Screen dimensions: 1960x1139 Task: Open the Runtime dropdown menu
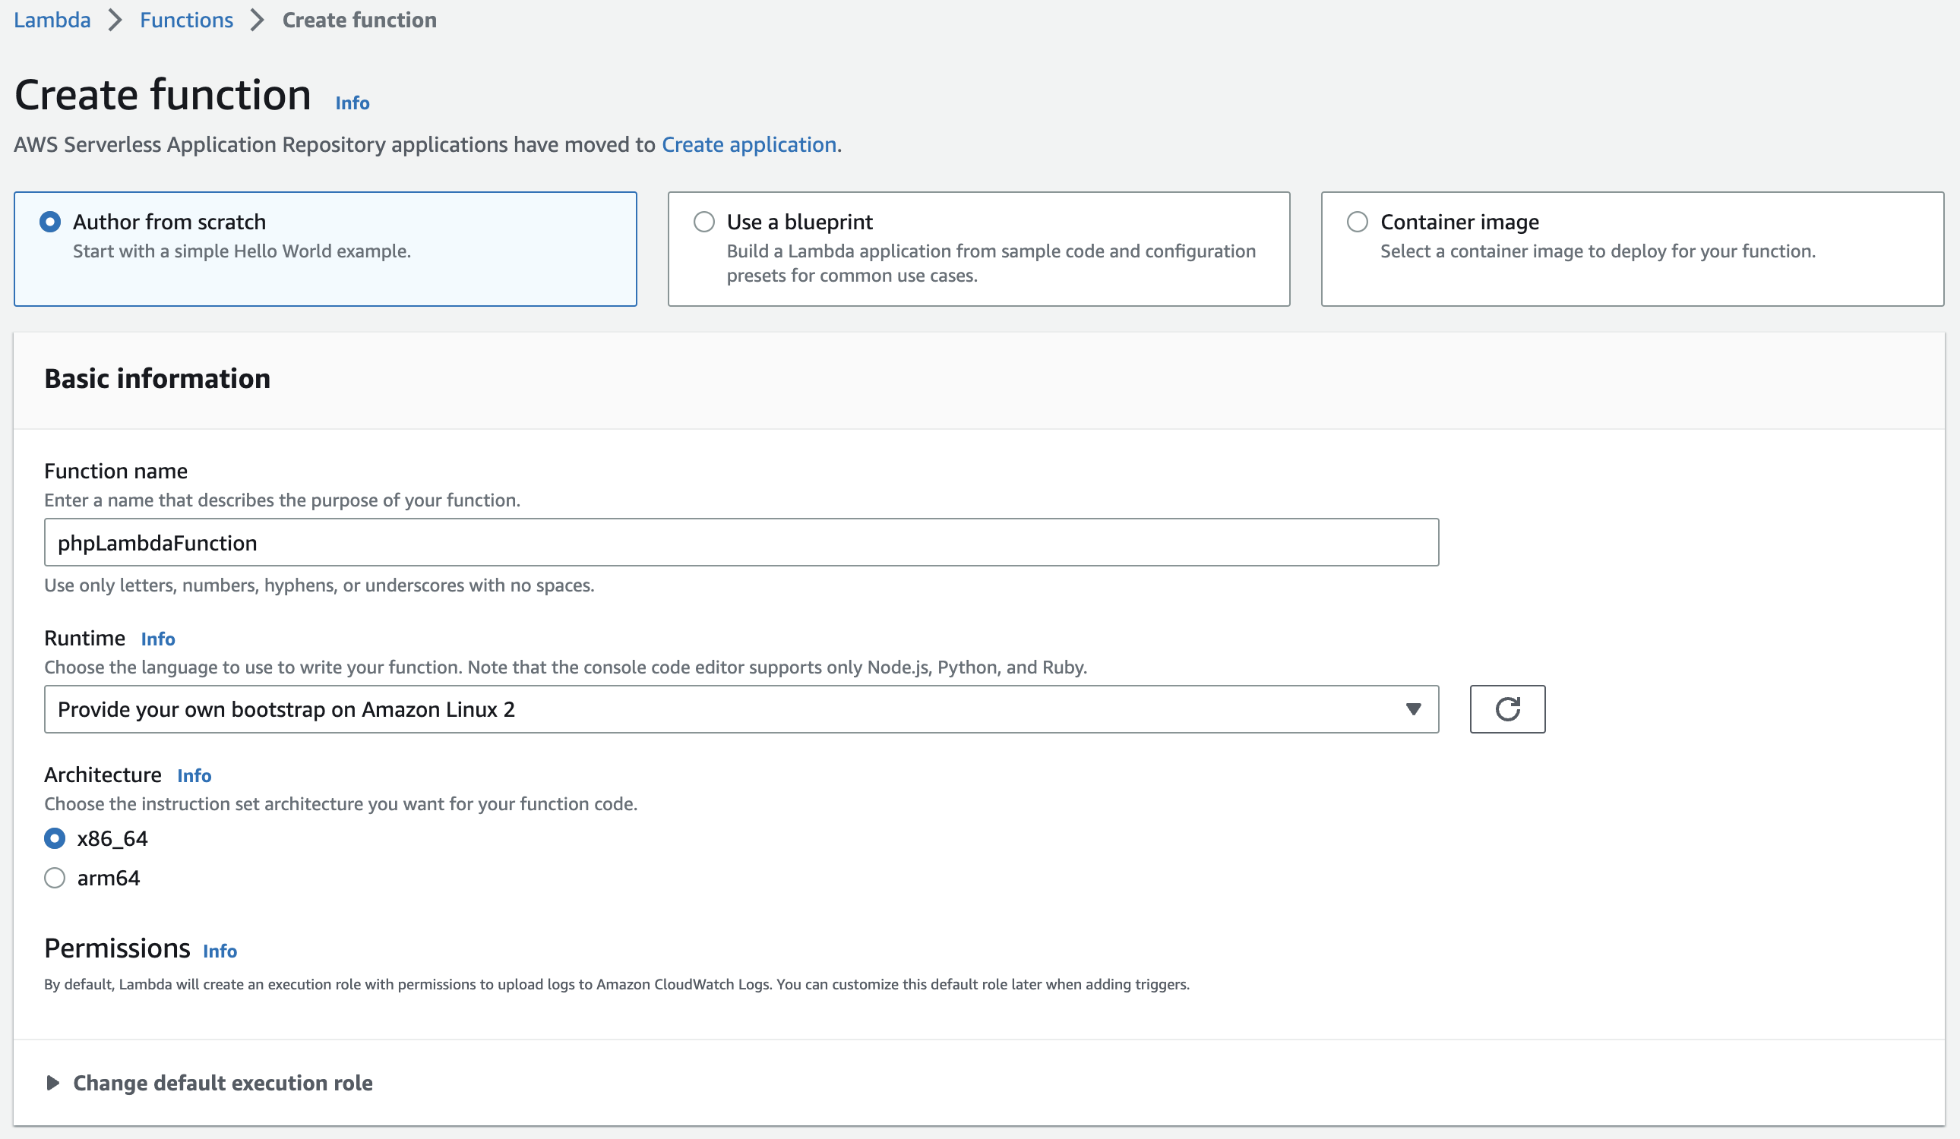click(x=741, y=708)
